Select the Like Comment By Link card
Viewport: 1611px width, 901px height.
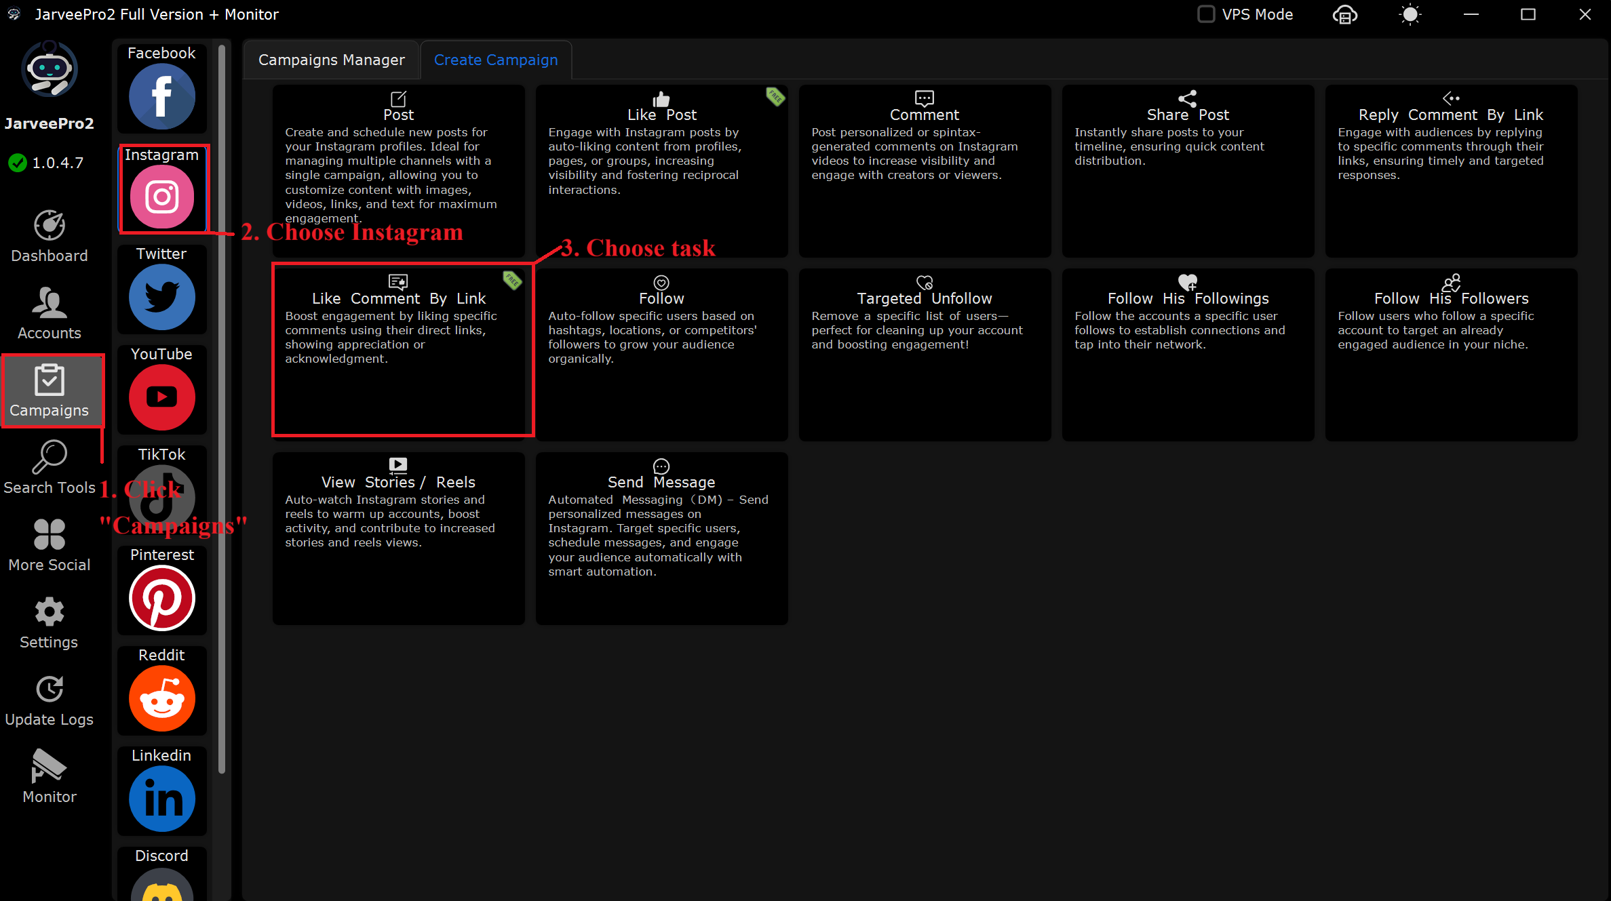tap(399, 355)
